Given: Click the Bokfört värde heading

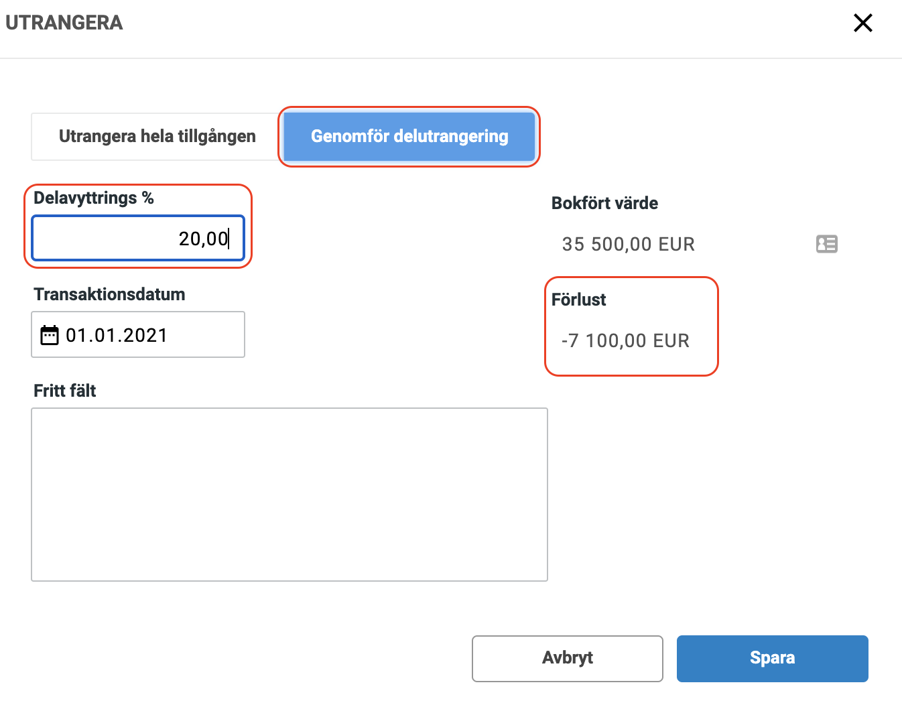Looking at the screenshot, I should (x=604, y=203).
